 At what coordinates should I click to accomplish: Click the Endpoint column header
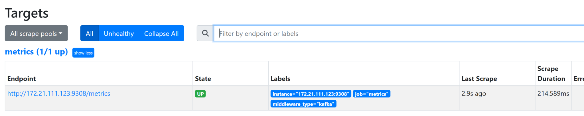pos(22,79)
